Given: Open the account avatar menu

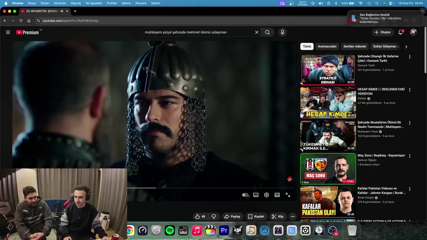Looking at the screenshot, I should [x=413, y=32].
